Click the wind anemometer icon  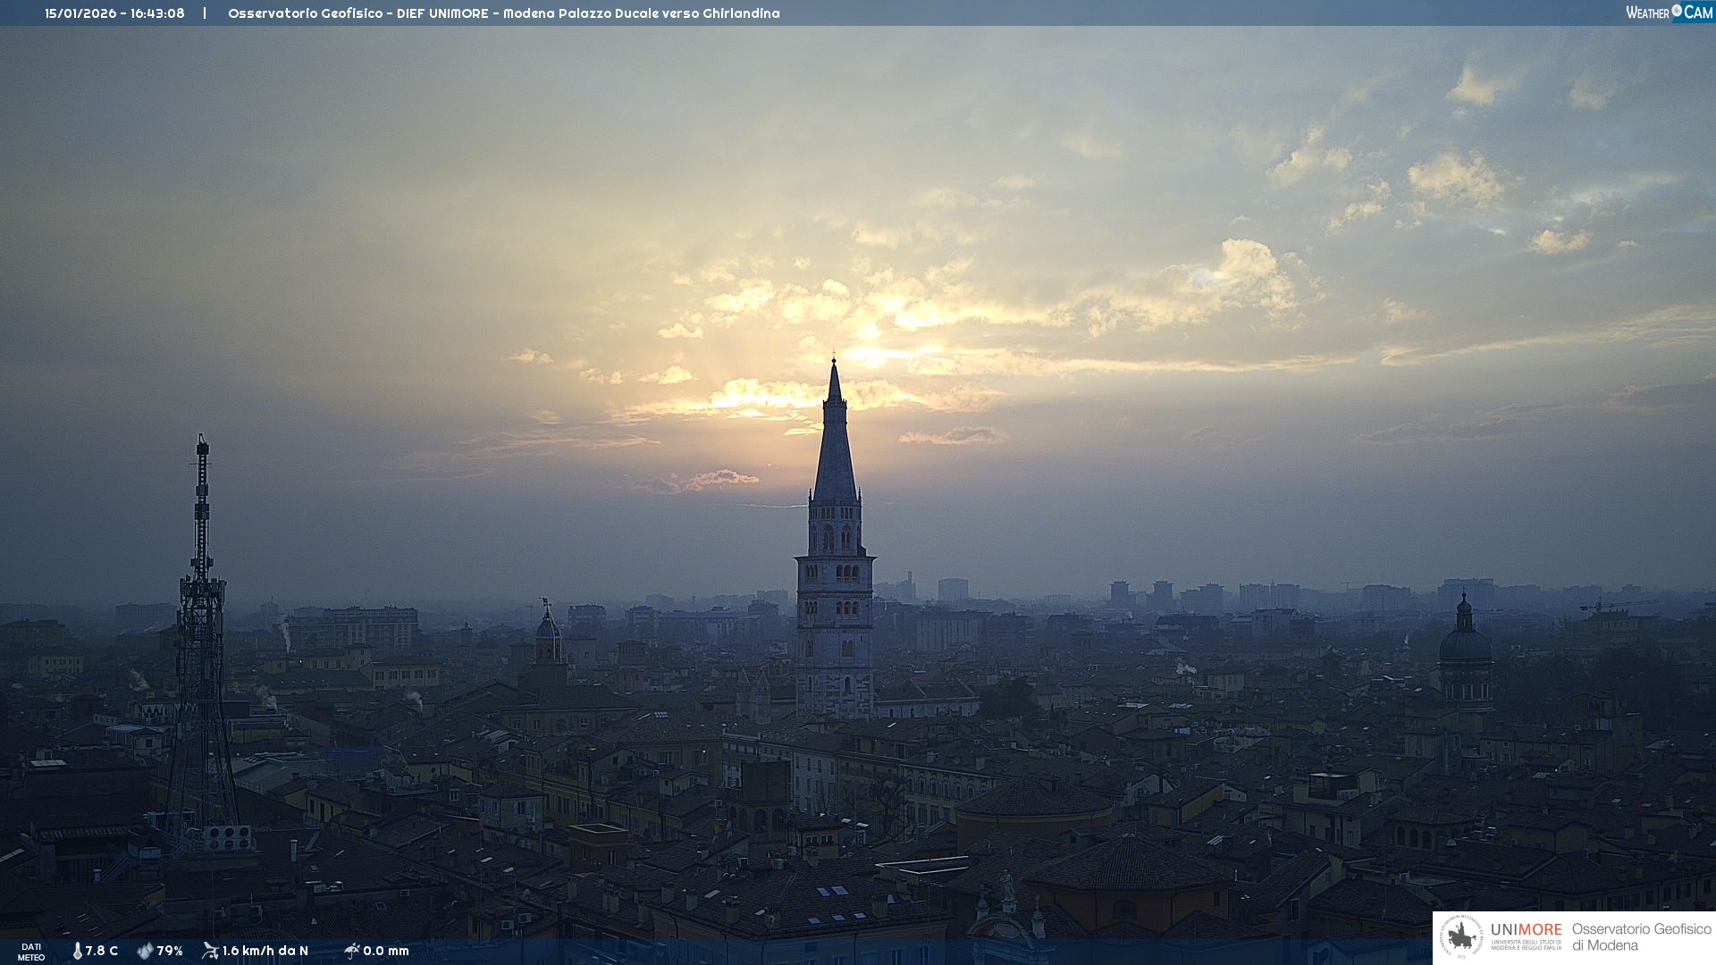(x=210, y=951)
